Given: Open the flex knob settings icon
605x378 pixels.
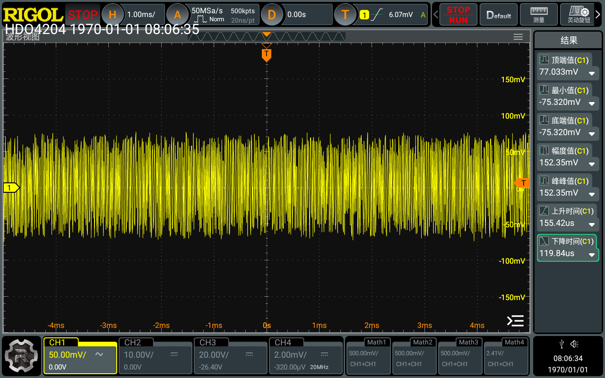Looking at the screenshot, I should click(x=579, y=15).
